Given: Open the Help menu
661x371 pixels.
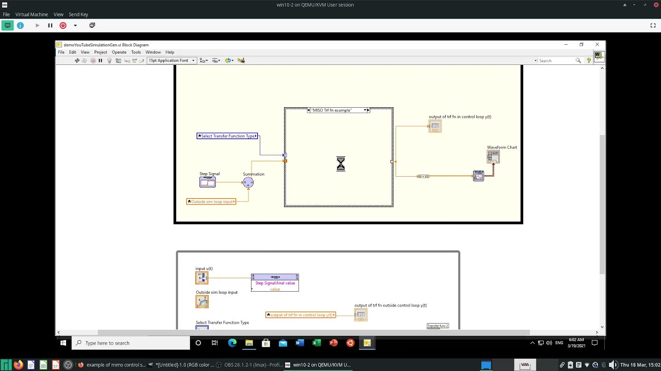Looking at the screenshot, I should click(169, 52).
